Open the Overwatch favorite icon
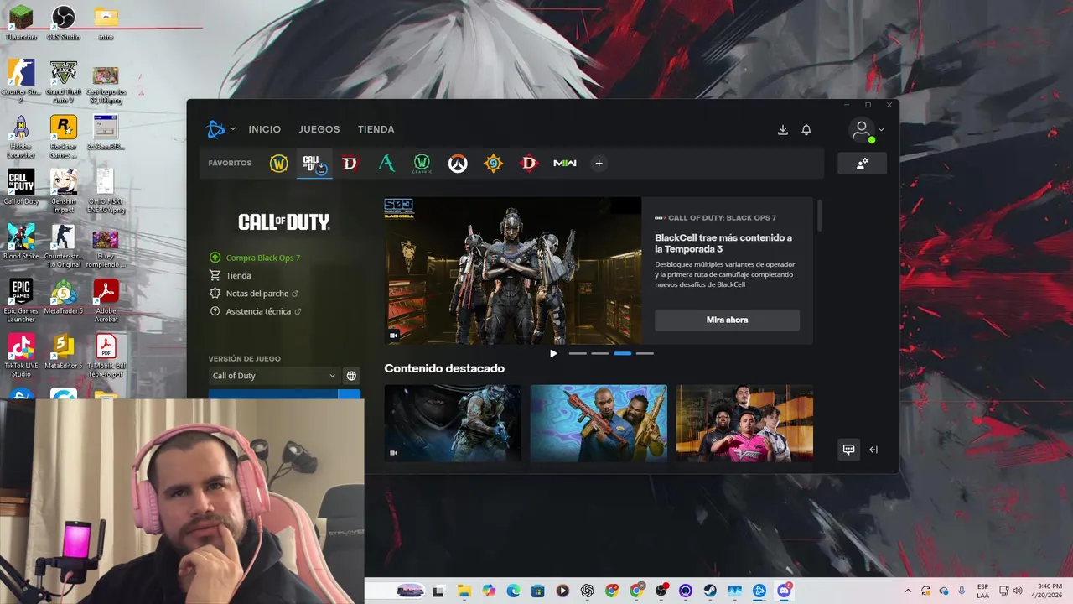 (x=457, y=164)
